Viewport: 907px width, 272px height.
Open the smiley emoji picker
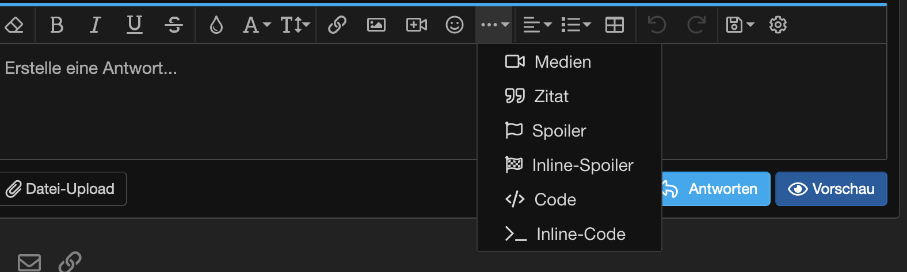tap(455, 25)
